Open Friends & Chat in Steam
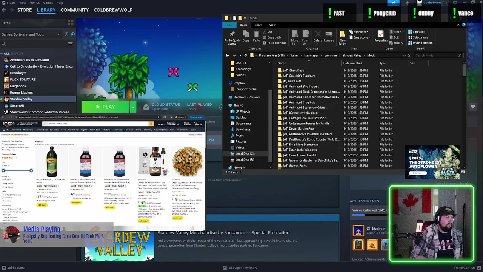483x272 pixels. click(x=467, y=268)
